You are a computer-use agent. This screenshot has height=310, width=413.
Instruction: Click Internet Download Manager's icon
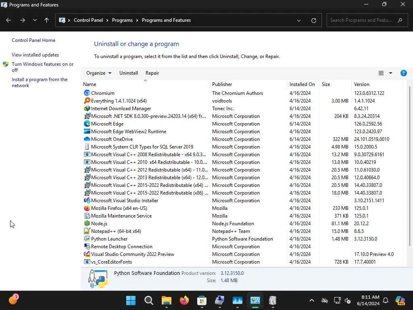[87, 108]
